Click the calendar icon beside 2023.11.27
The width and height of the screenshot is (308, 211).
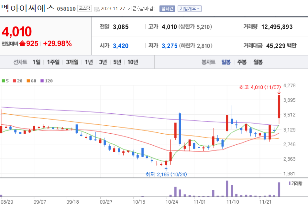tap(97, 9)
